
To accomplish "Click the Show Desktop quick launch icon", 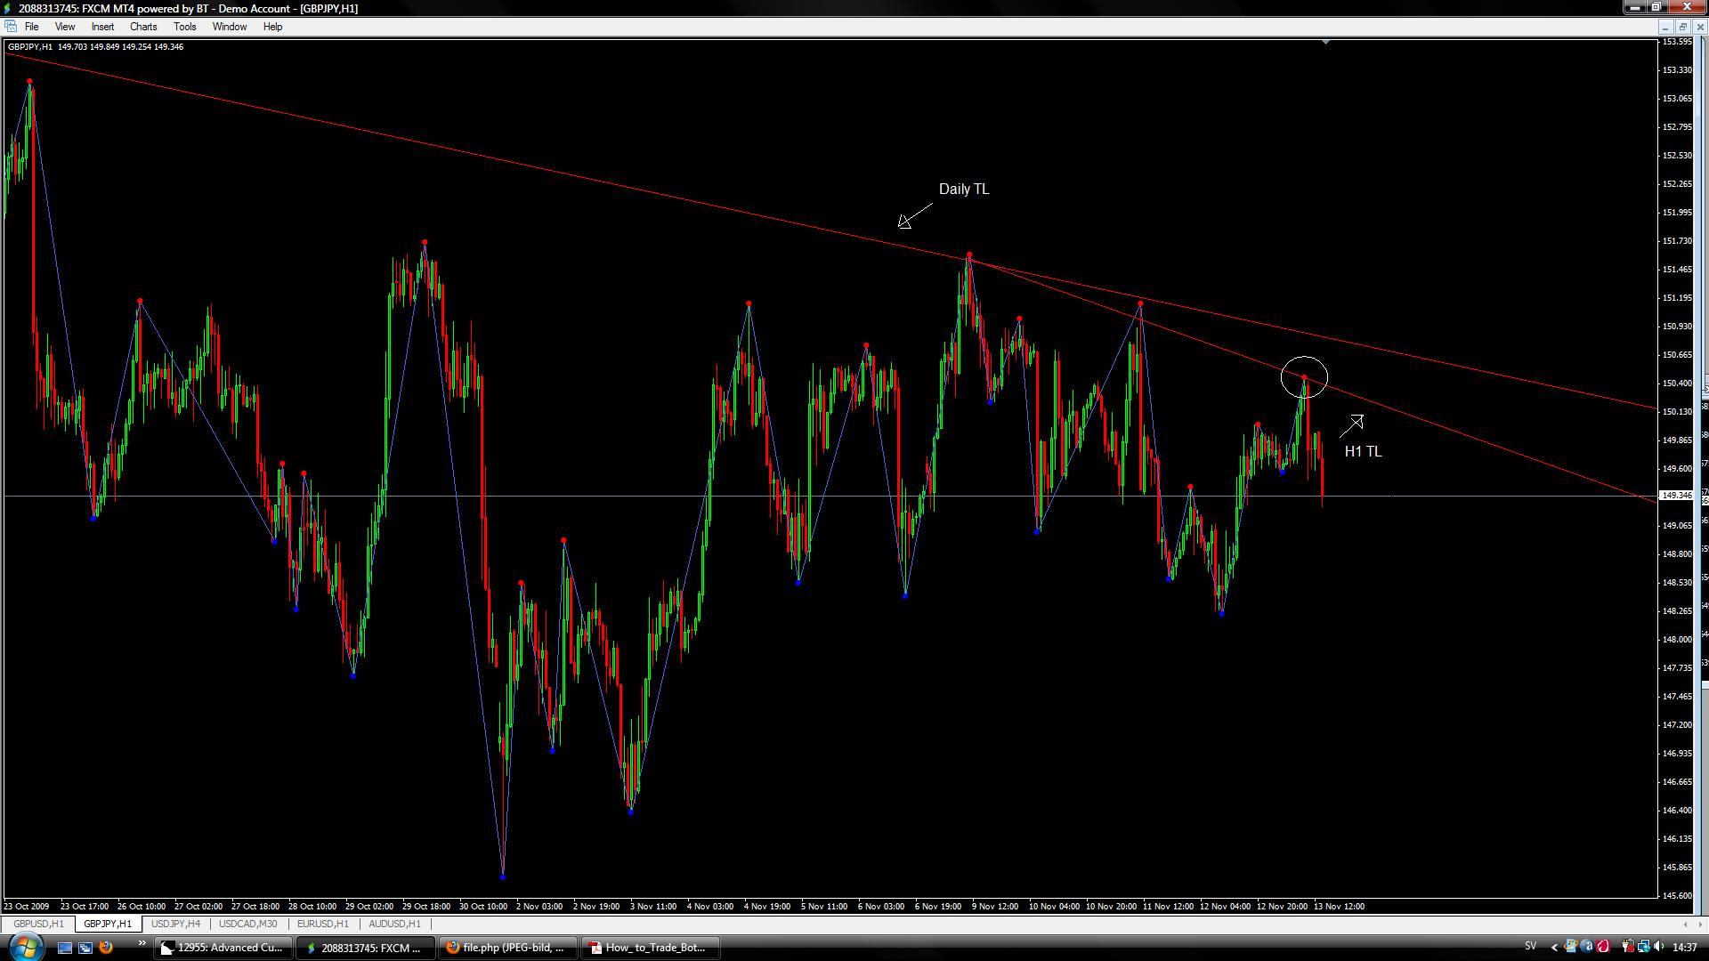I will pos(64,948).
